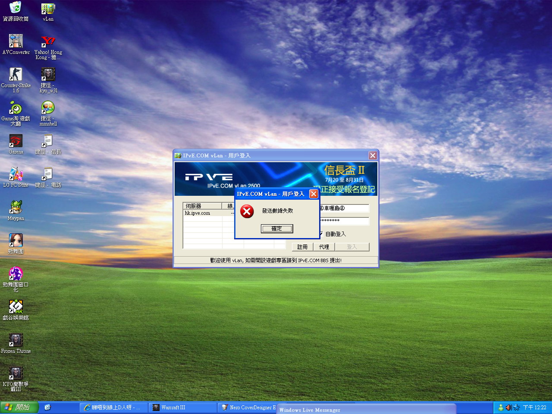Click the Windows Live Messenger taskbar popup
The height and width of the screenshot is (414, 552).
click(366, 409)
